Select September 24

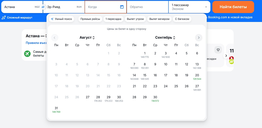[x=166, y=86]
